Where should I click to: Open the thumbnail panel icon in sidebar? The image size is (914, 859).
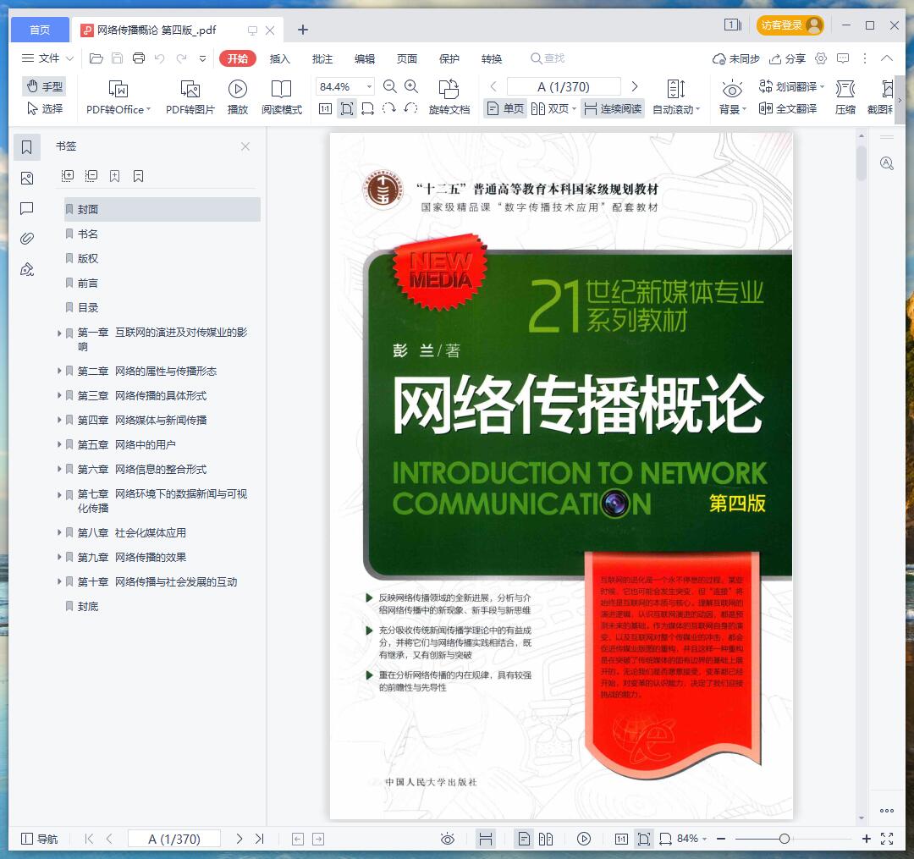pos(27,179)
